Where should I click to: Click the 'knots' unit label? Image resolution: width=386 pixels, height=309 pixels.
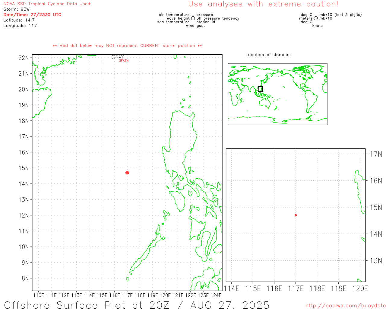[x=318, y=26]
